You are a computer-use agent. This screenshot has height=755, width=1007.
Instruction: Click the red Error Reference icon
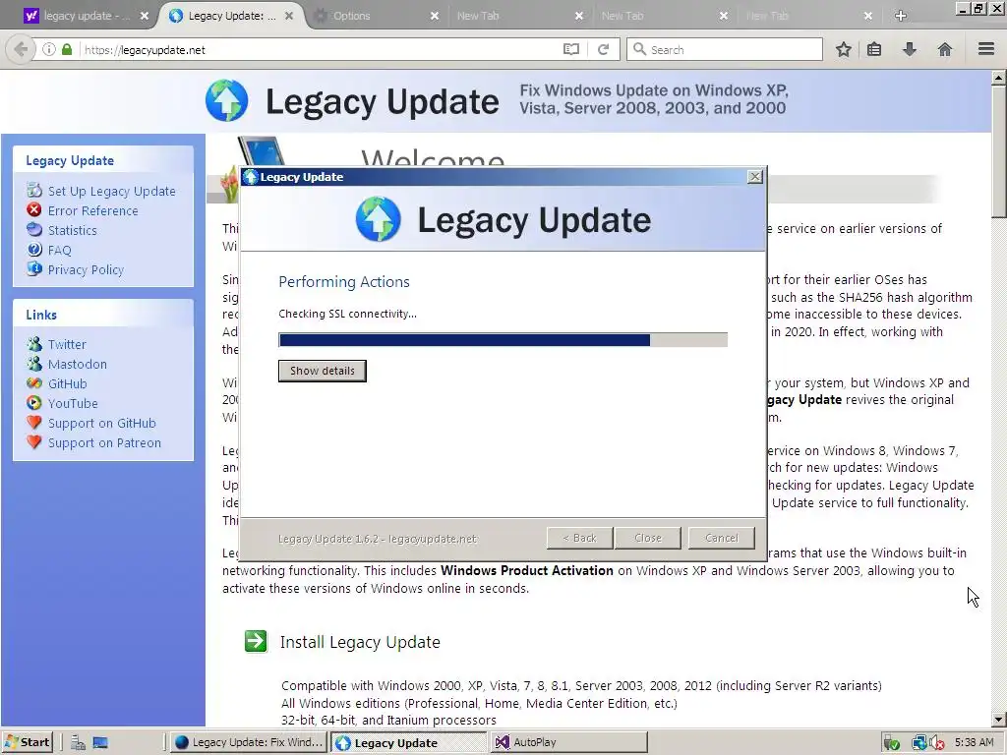(x=34, y=210)
